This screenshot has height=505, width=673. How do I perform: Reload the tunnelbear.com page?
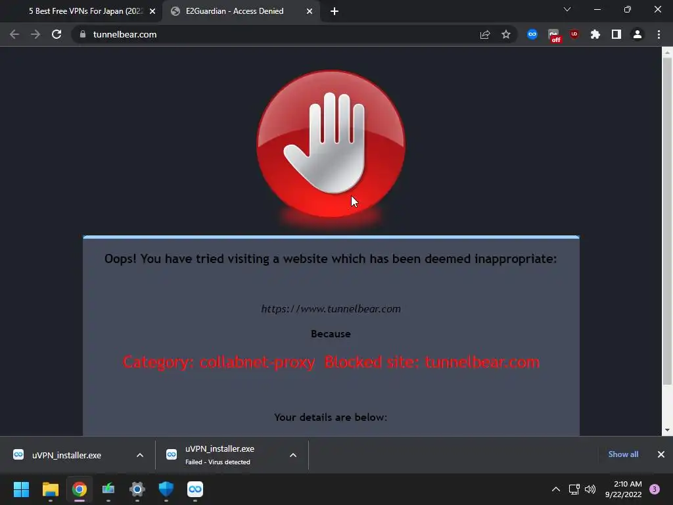click(x=57, y=34)
